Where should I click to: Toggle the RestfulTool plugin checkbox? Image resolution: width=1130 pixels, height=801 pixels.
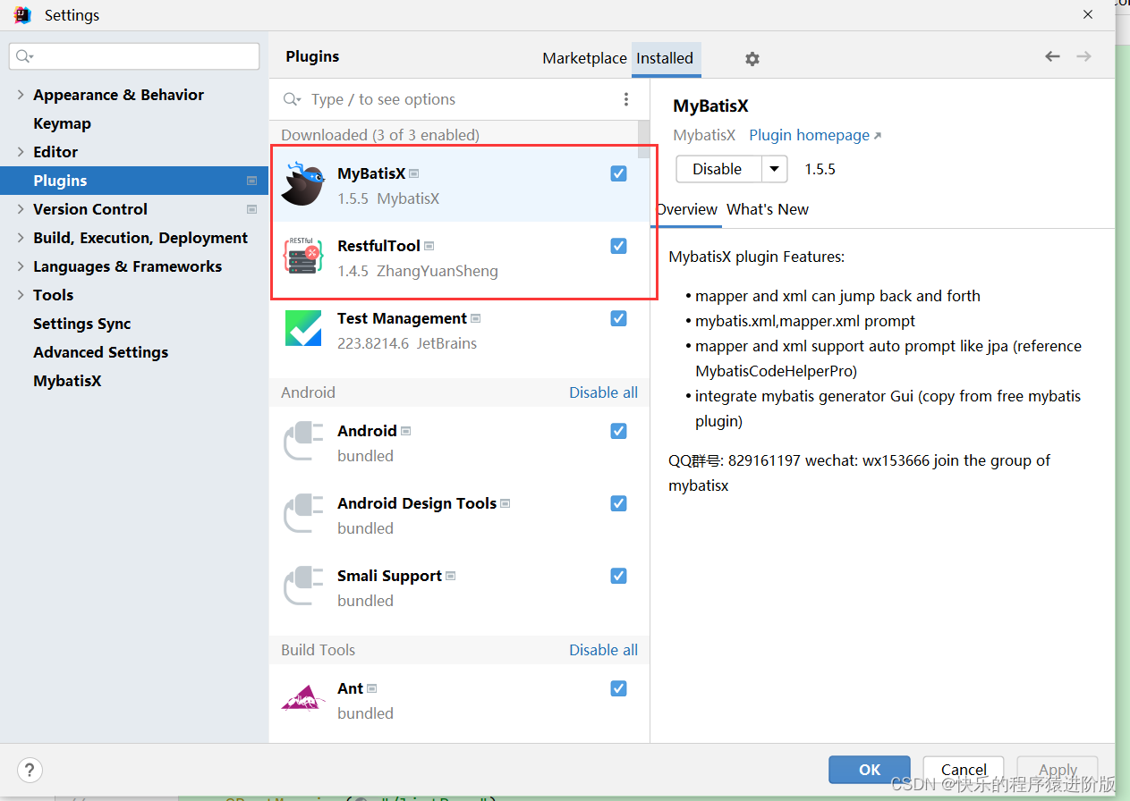(x=618, y=246)
